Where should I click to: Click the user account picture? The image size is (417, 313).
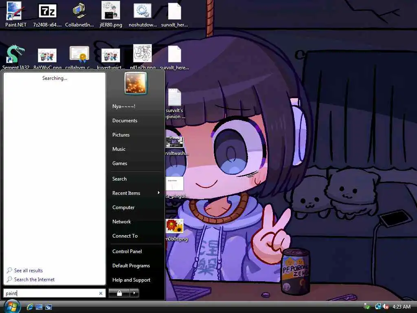(x=135, y=83)
